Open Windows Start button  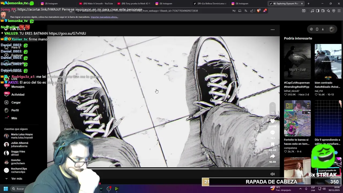(x=6, y=189)
